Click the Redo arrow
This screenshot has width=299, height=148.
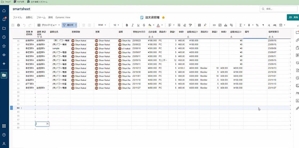[30, 25]
